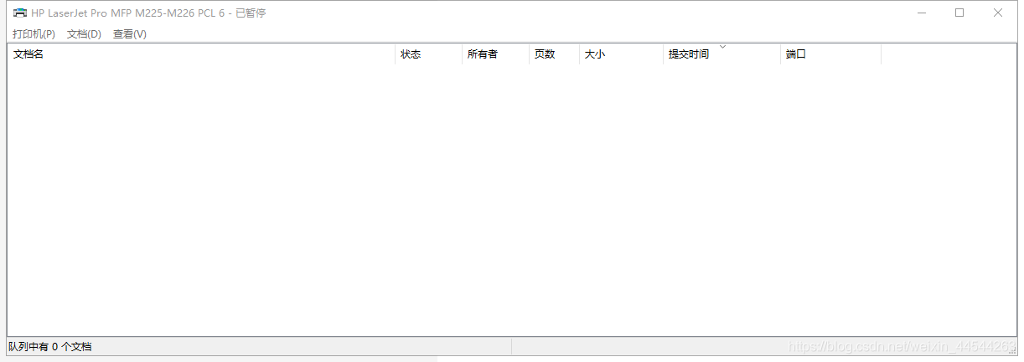Viewport: 1024px width, 362px height.
Task: Sort by 端口 column header
Action: click(x=830, y=54)
